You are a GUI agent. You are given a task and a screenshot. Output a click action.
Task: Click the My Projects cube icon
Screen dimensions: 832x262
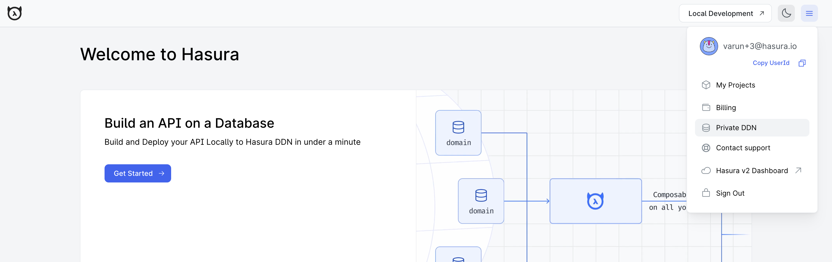706,85
